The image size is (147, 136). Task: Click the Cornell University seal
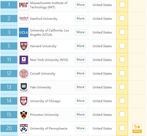[x=23, y=74]
